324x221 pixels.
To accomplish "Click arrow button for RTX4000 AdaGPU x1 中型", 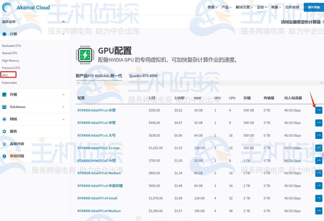I will tap(319, 123).
